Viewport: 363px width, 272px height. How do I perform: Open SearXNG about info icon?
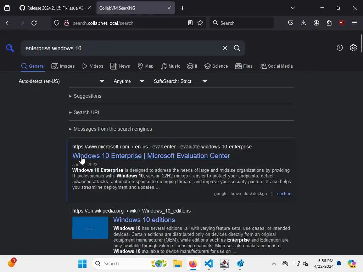[340, 48]
